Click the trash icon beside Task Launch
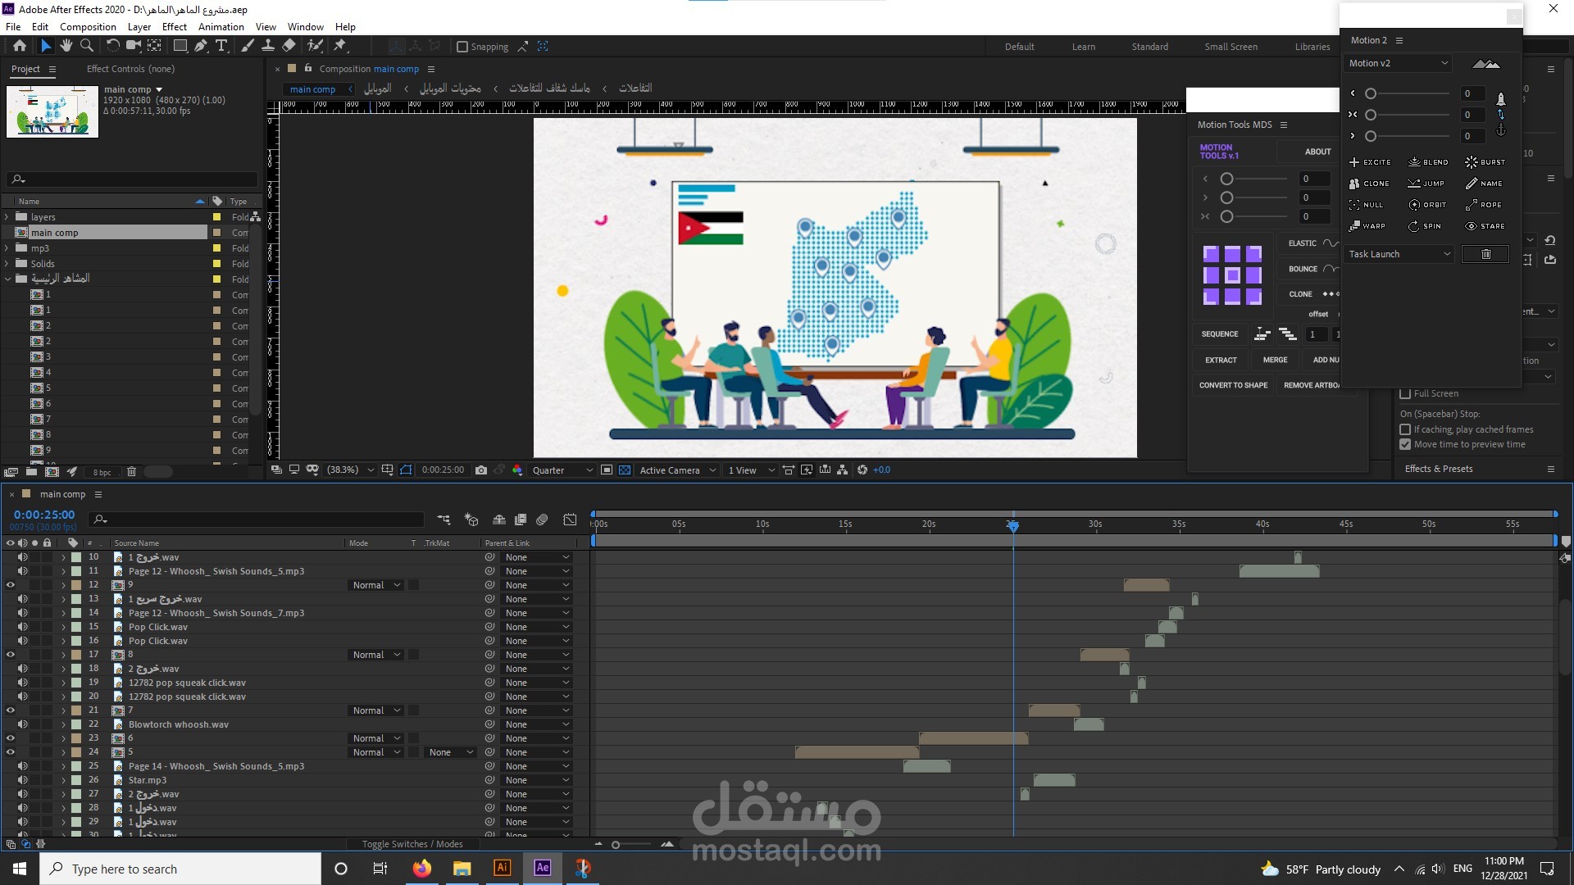 1485,254
